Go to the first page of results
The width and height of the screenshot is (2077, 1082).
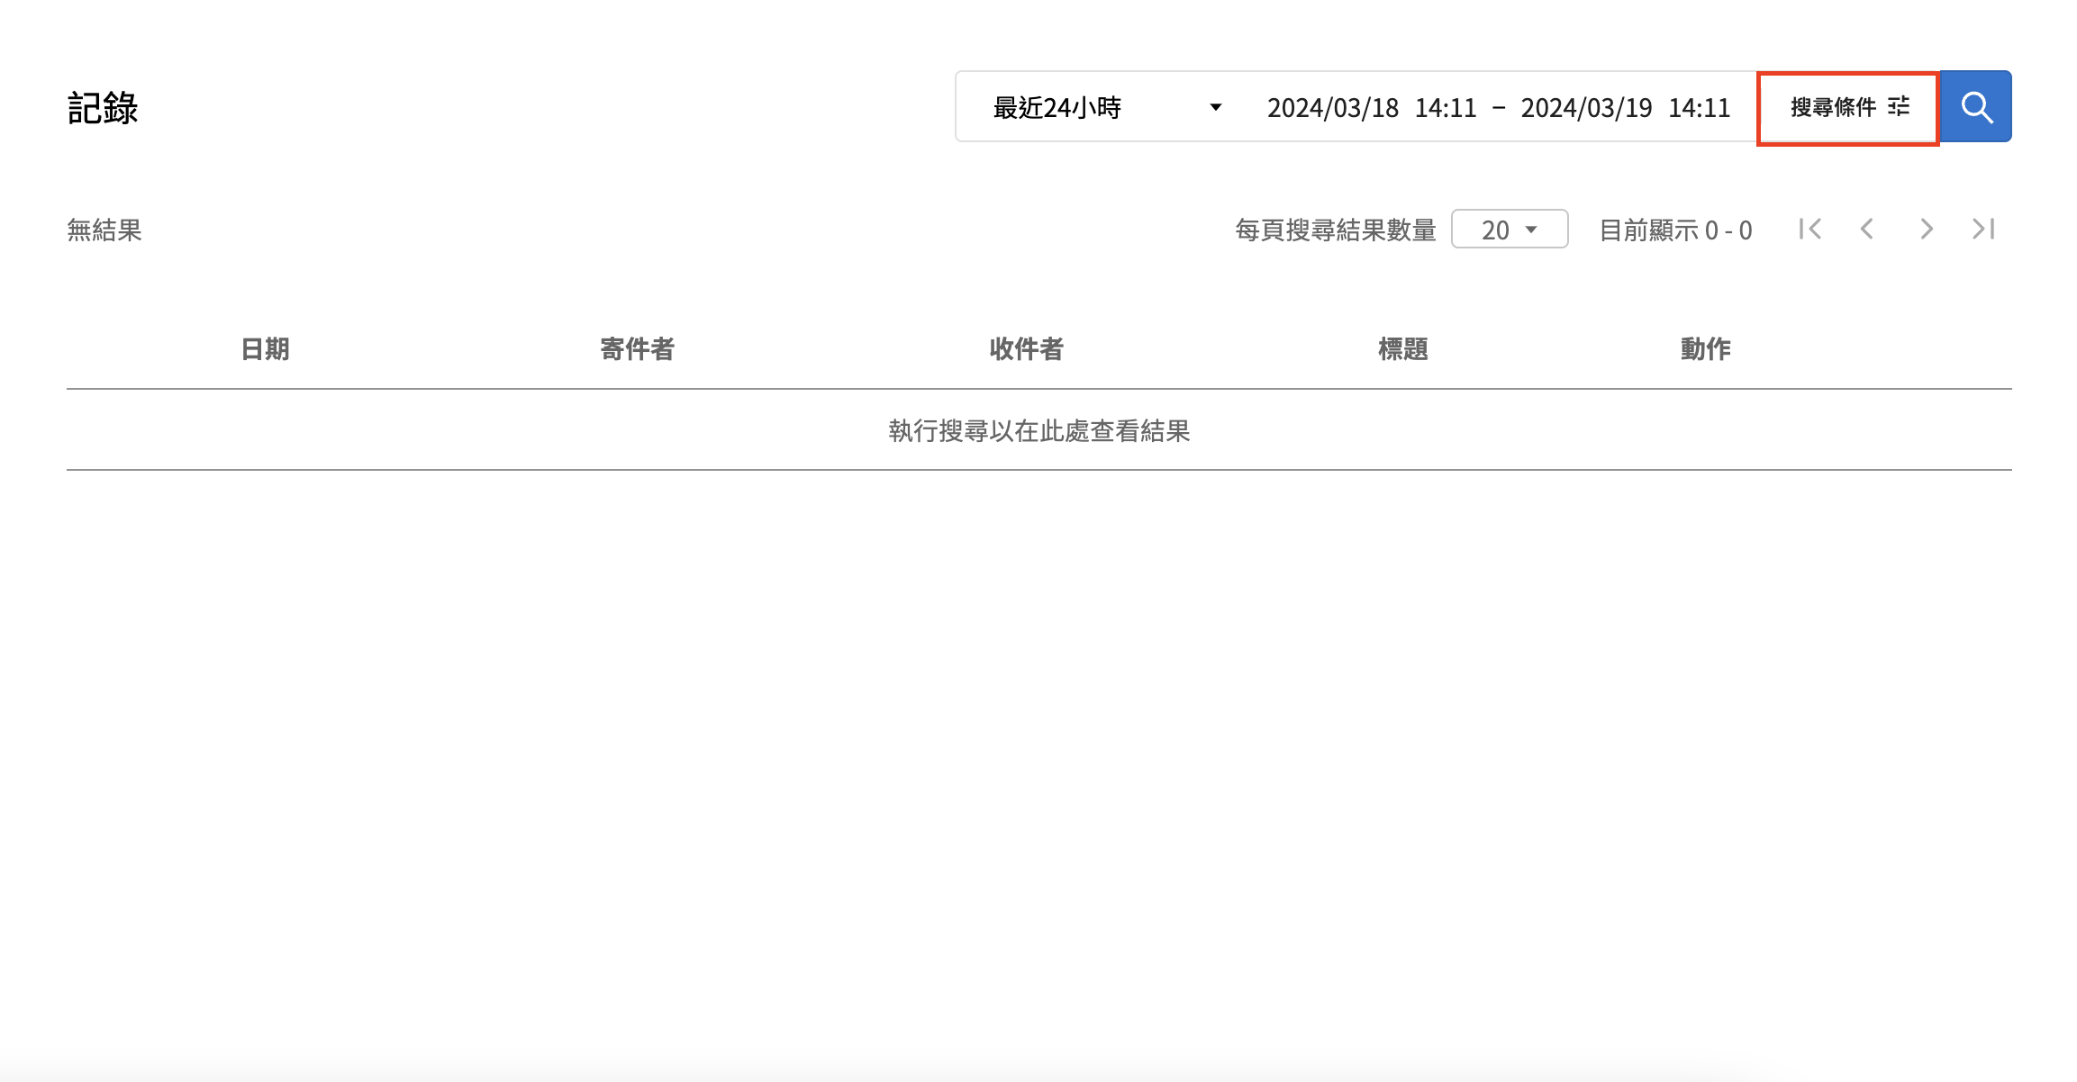pyautogui.click(x=1810, y=230)
